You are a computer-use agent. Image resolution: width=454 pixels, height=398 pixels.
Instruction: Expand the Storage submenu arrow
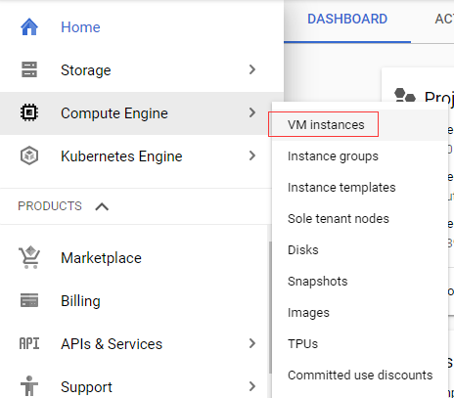click(x=252, y=69)
